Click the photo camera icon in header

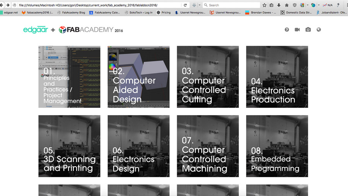pyautogui.click(x=308, y=29)
